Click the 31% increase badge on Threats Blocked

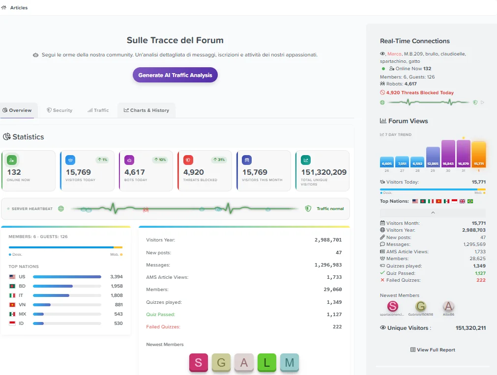219,160
